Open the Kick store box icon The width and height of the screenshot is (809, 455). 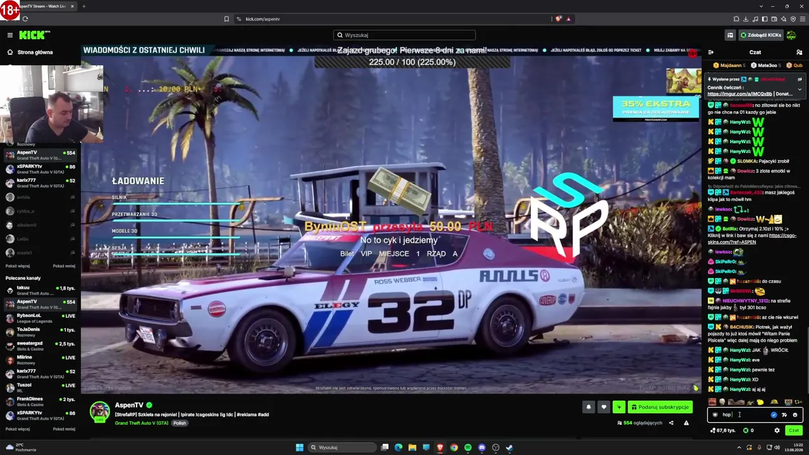pos(730,35)
